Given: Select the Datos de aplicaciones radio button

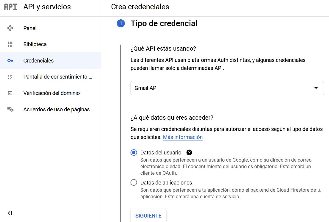Looking at the screenshot, I should (x=134, y=182).
